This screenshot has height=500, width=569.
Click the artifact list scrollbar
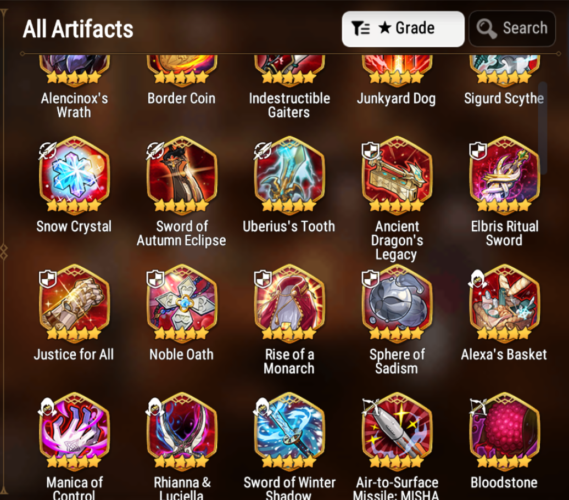pyautogui.click(x=543, y=128)
